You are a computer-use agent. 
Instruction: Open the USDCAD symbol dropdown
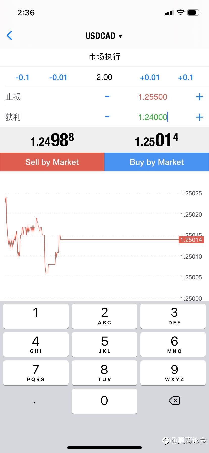click(x=104, y=36)
